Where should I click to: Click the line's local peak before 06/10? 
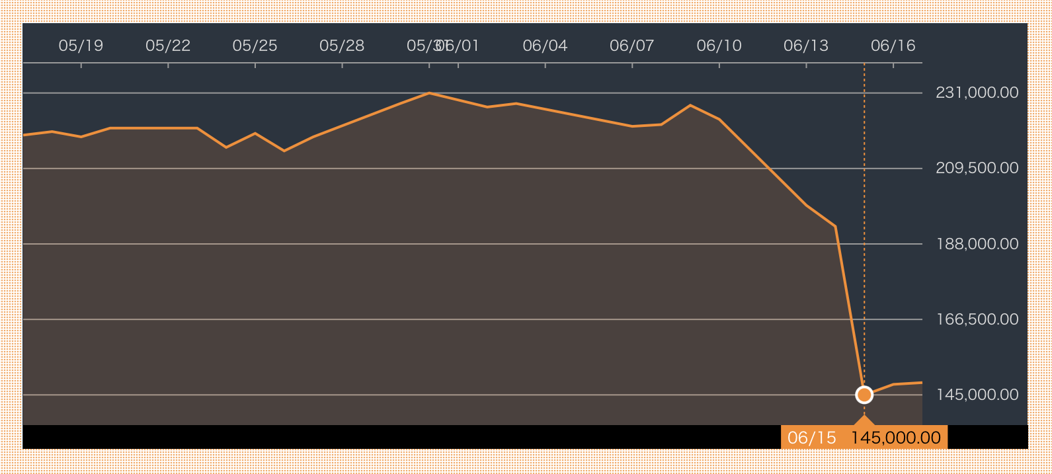690,105
